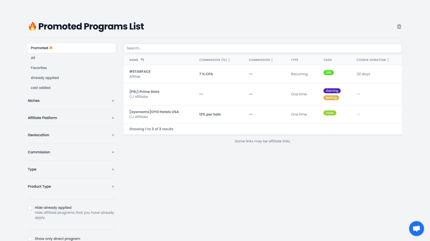Viewport: 430px width, 241px height.
Task: Click the trash icon beside the page title
Action: [399, 26]
